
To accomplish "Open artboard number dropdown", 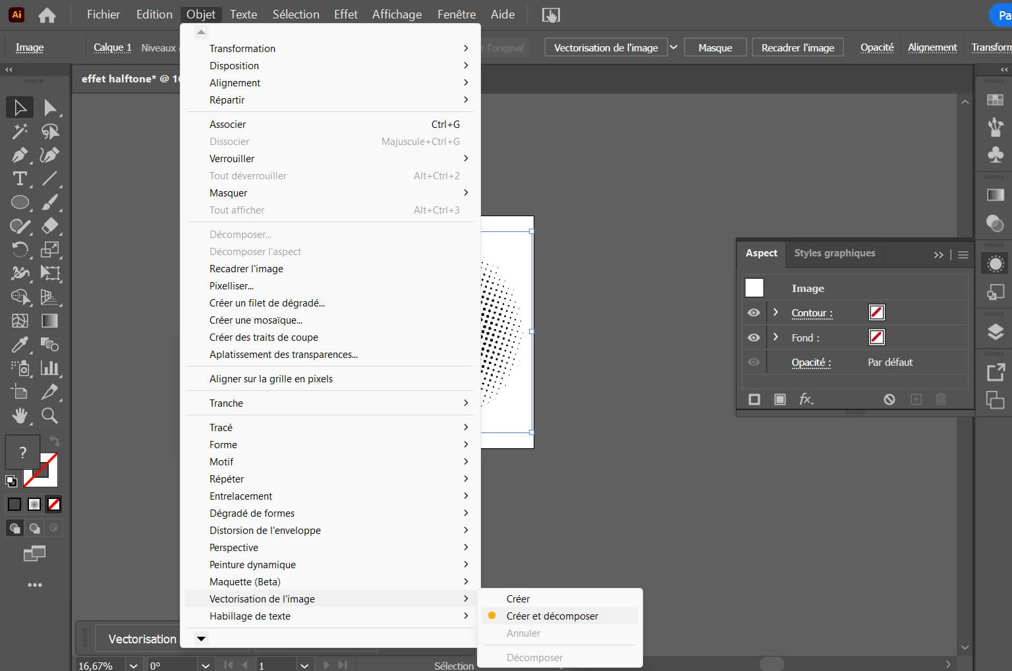I will 304,665.
